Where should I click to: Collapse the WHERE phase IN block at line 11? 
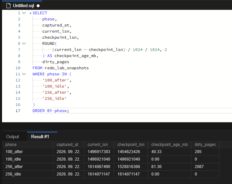[x=24, y=74]
